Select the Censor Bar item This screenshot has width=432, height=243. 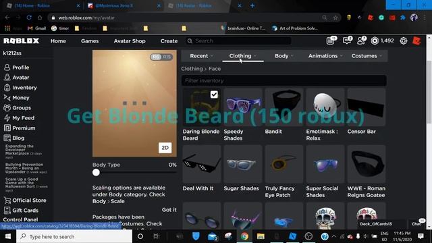(x=367, y=107)
